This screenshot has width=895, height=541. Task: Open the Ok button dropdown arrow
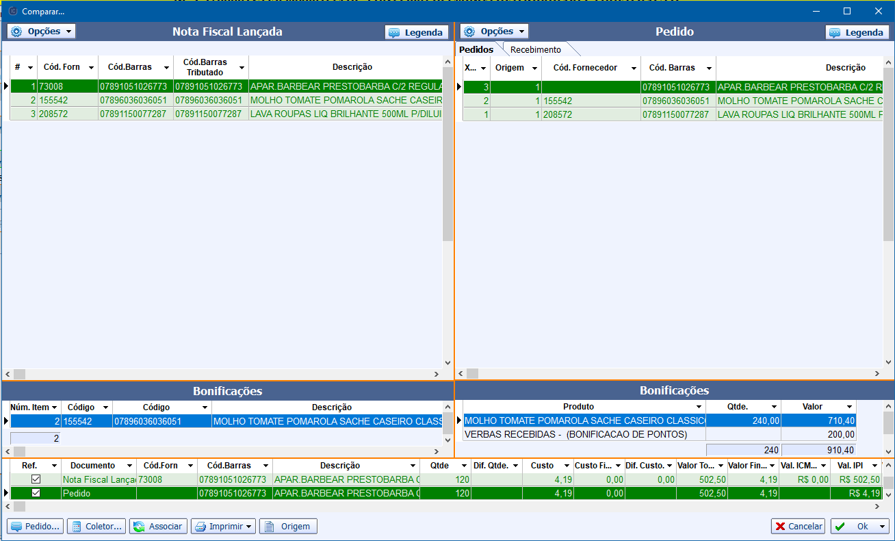click(x=882, y=527)
